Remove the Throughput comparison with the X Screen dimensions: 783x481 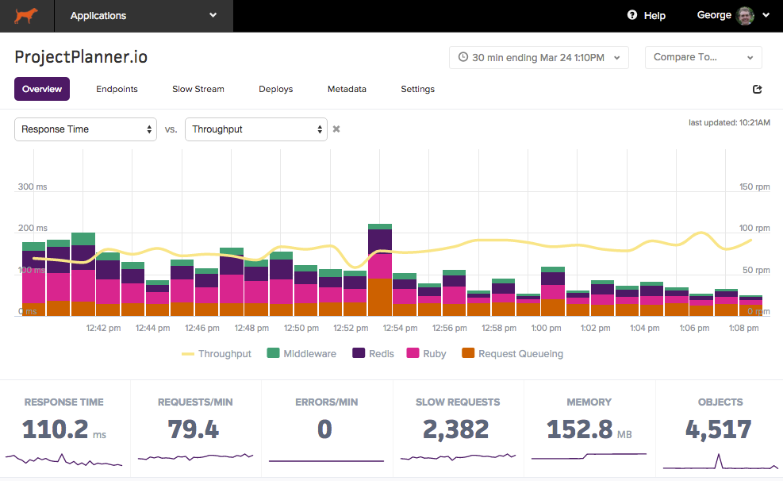336,129
